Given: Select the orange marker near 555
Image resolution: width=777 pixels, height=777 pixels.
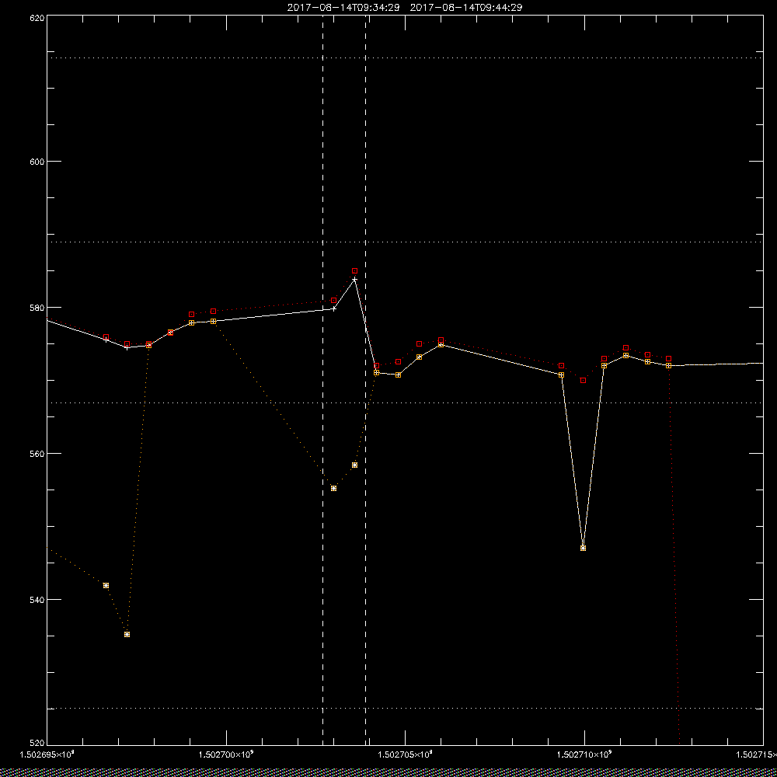Looking at the screenshot, I should (334, 488).
